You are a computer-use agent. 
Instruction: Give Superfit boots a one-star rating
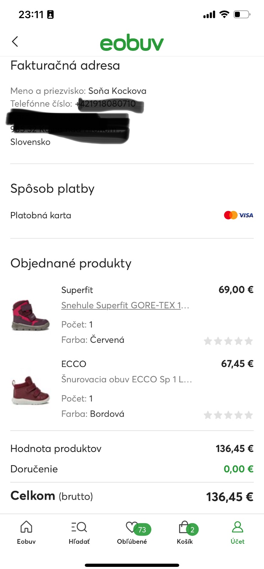click(x=208, y=341)
